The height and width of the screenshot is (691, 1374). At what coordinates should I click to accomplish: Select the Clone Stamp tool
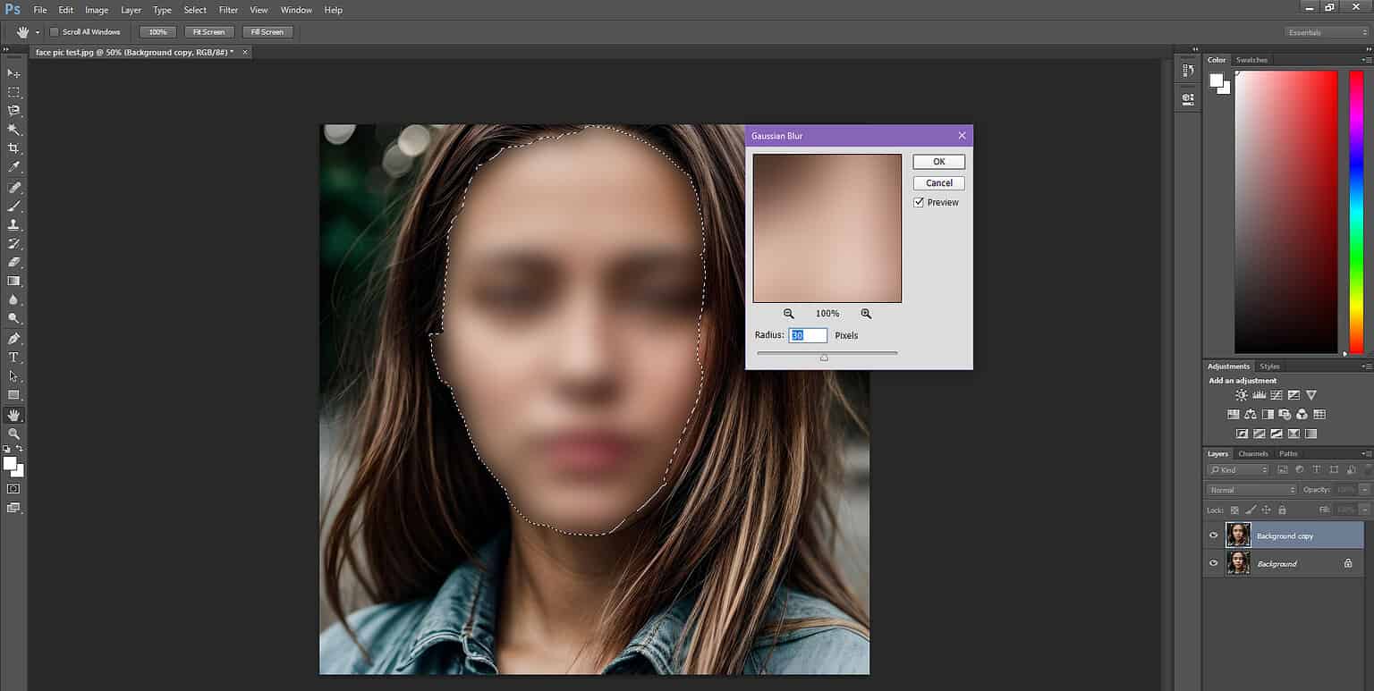(x=13, y=224)
